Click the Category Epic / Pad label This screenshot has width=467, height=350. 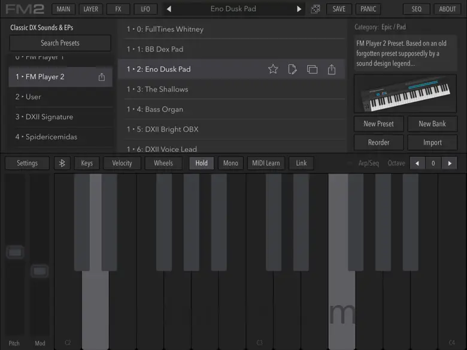pyautogui.click(x=380, y=27)
